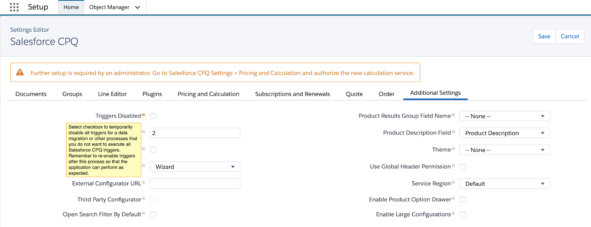
Task: Click the Settings Editor label
Action: click(x=30, y=30)
